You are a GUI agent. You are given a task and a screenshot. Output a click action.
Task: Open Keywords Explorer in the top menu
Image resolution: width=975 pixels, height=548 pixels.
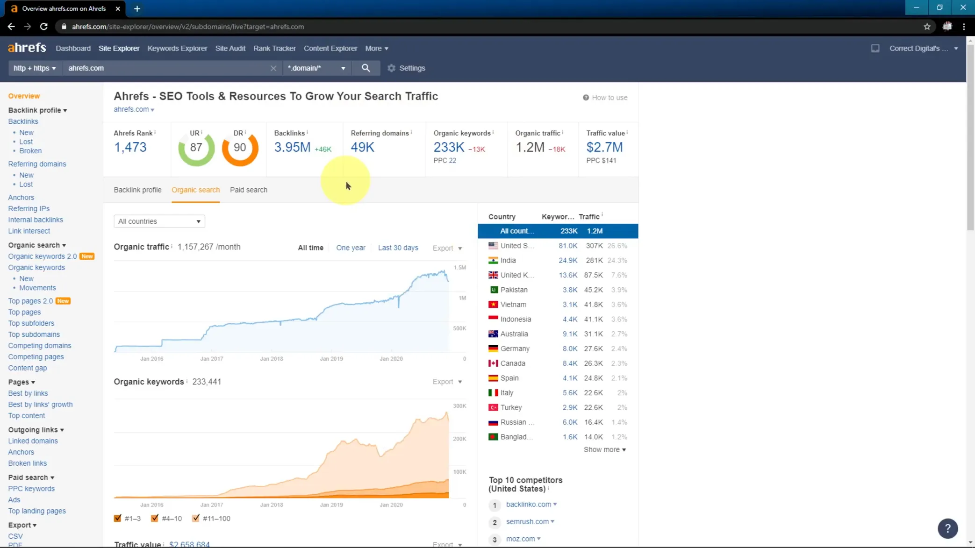[177, 48]
